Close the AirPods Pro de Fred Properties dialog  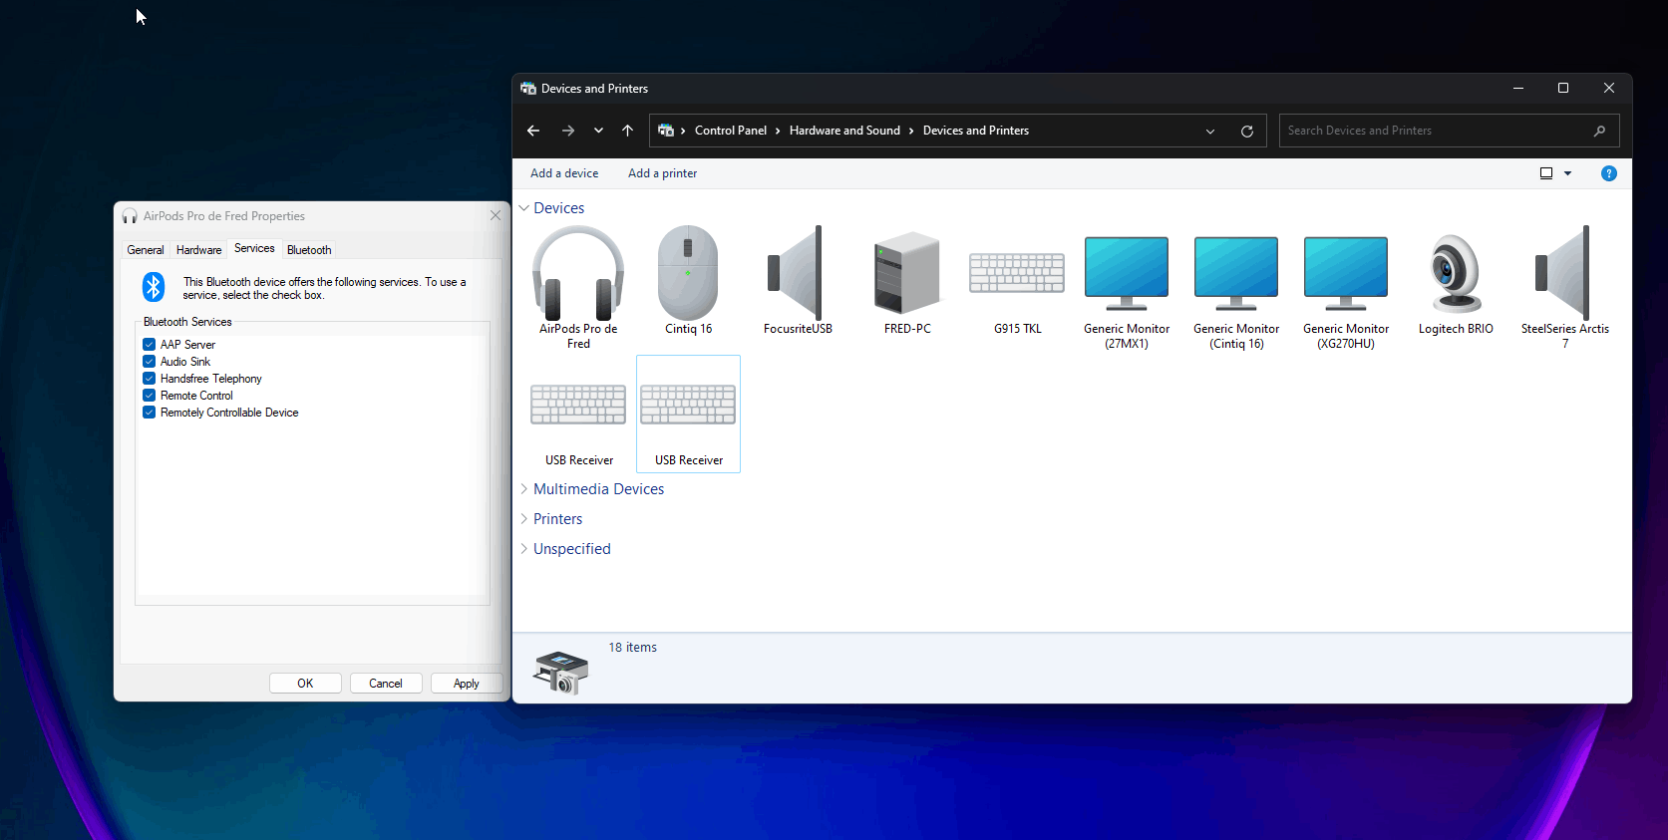tap(496, 215)
